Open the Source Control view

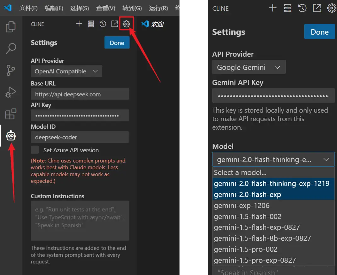click(11, 71)
